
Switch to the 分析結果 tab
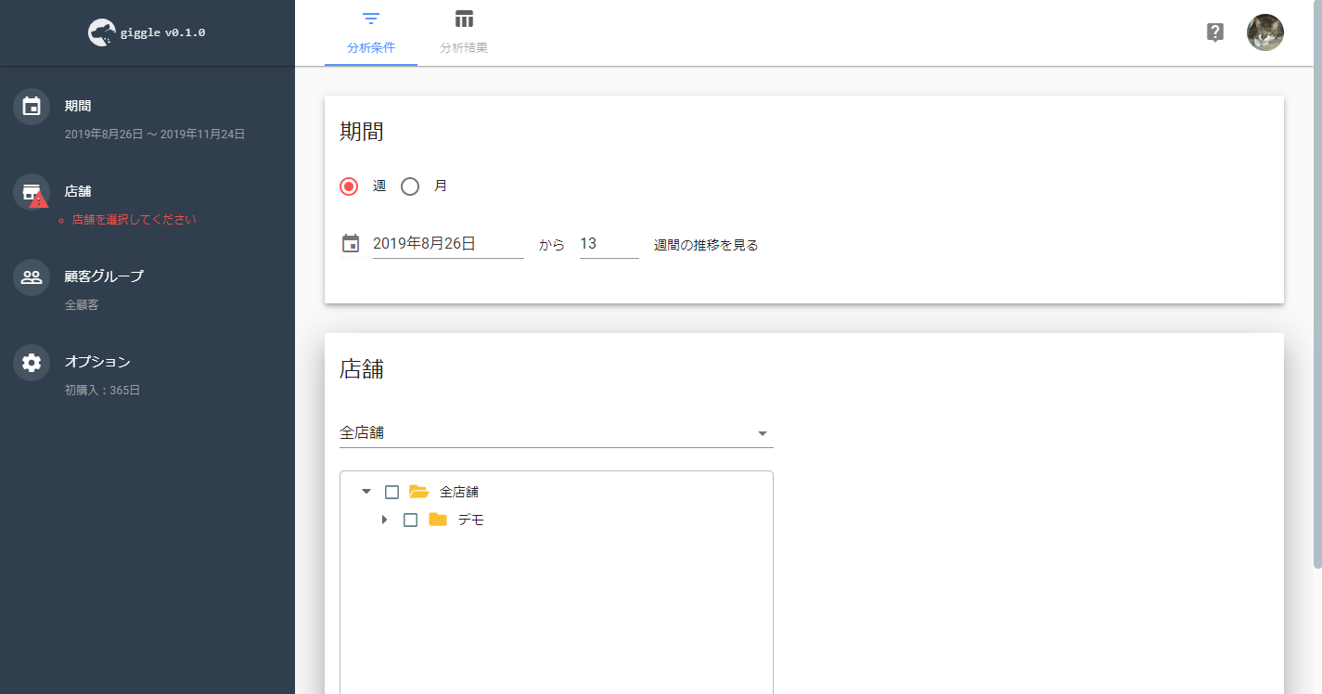click(464, 33)
